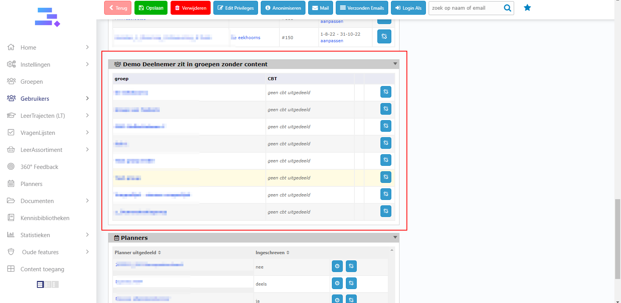The height and width of the screenshot is (303, 621).
Task: Click the logo in the sidebar header
Action: coord(47,17)
